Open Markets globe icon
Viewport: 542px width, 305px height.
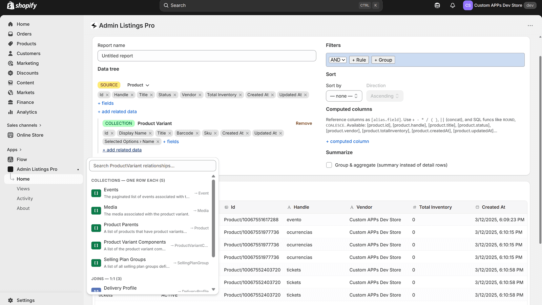11,93
